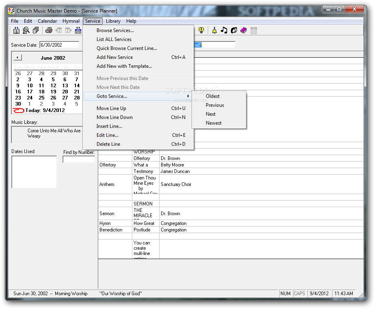Viewport: 375px width, 309px height.
Task: Click the calendar grid toolbar icon
Action: pyautogui.click(x=78, y=30)
